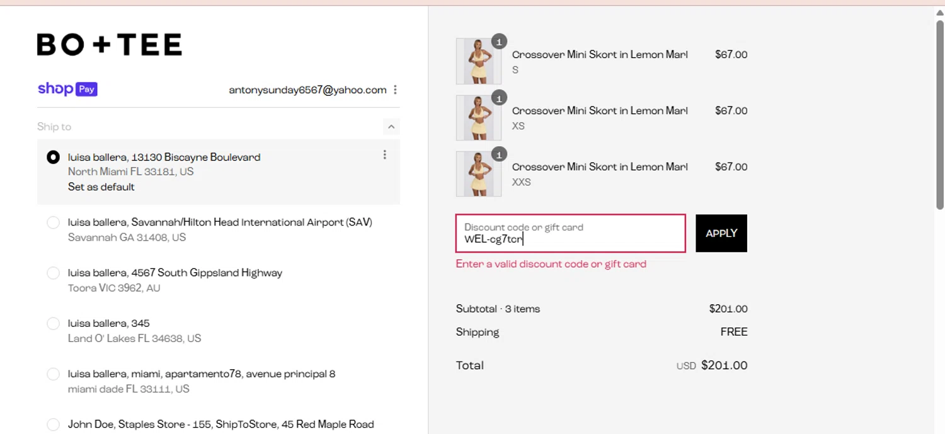Select the Savannah/Hilton Head Airport address
This screenshot has height=434, width=945.
54,222
